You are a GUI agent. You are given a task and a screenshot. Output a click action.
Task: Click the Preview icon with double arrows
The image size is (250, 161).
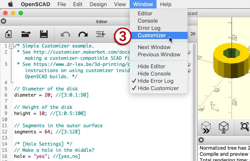206,128
